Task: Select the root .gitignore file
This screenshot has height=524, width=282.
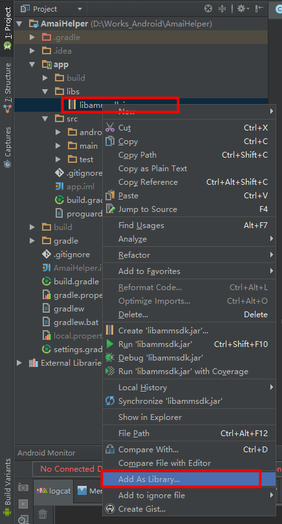Action: point(66,255)
